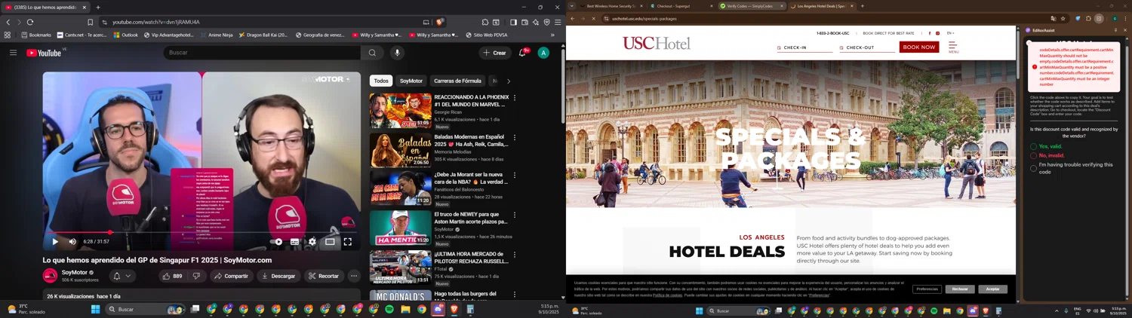Open Windows Start button on left taskbar

click(x=96, y=309)
